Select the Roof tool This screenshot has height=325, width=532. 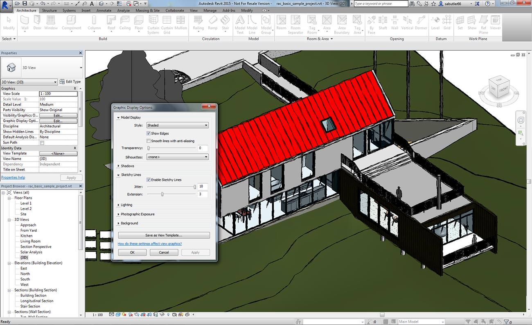click(111, 24)
